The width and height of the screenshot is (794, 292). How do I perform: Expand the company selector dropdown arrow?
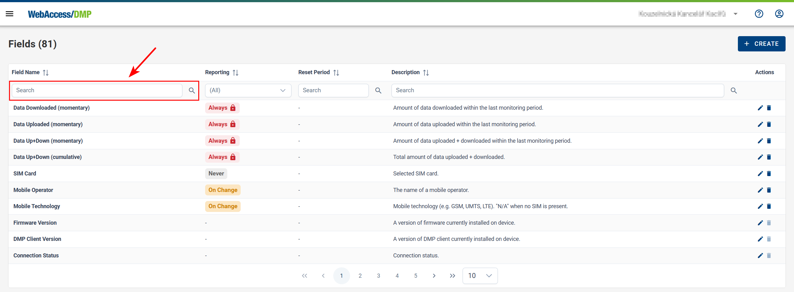click(x=735, y=14)
